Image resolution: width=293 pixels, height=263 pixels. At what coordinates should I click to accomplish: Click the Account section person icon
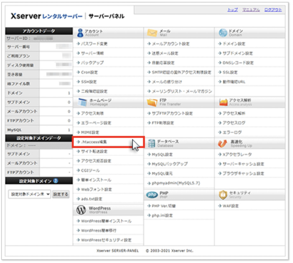80,33
